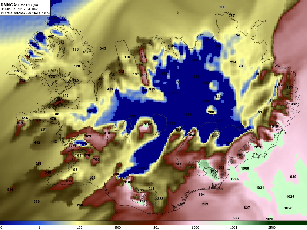Click the map value 653
The image size is (307, 230).
click(220, 189)
